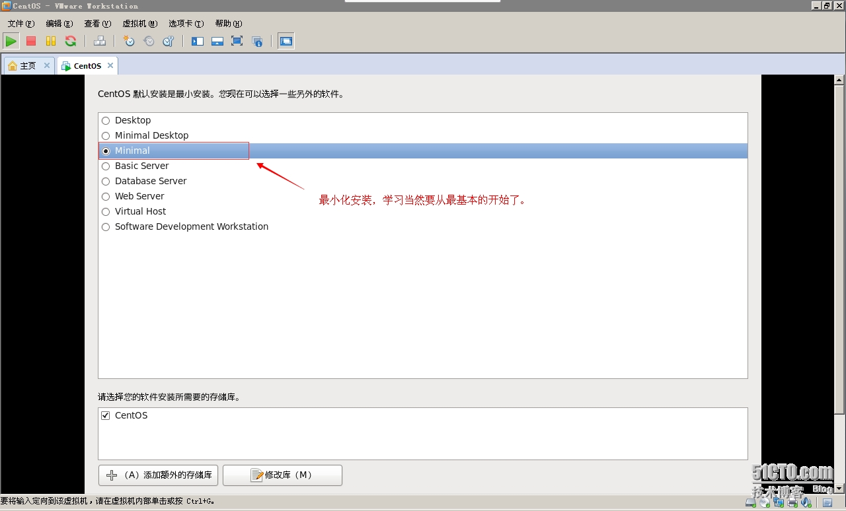Select the Minimal radio button
846x511 pixels.
(x=106, y=151)
